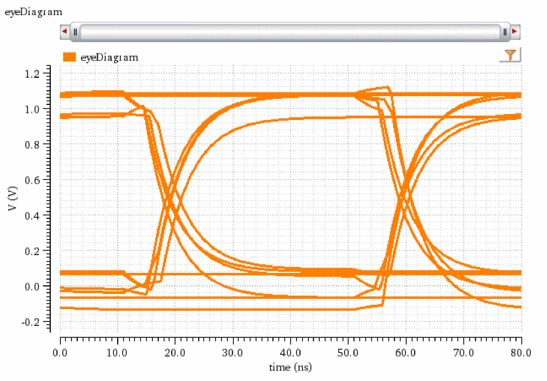Click the eyeDiagram window title text
This screenshot has height=381, width=547.
tap(33, 11)
